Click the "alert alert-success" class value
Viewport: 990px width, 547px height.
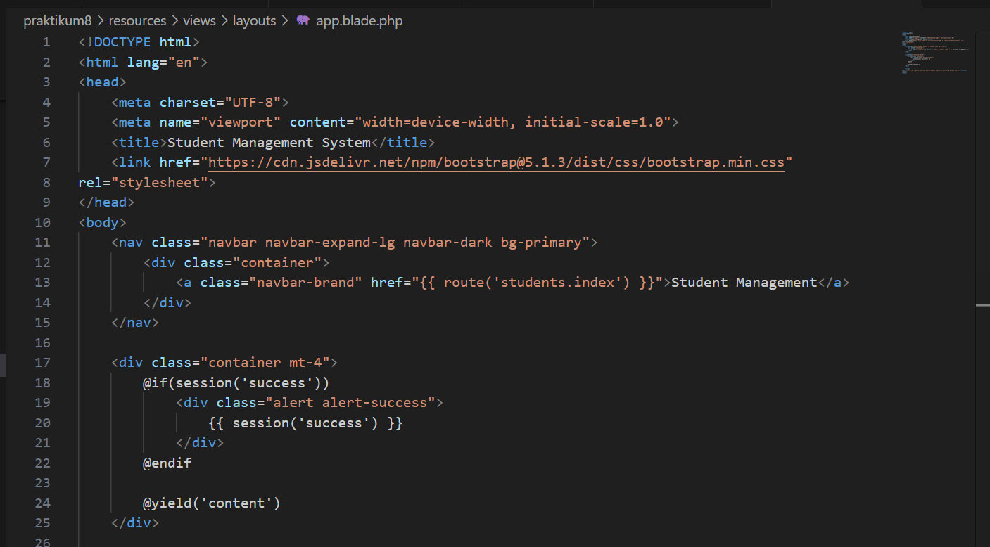pyautogui.click(x=350, y=403)
